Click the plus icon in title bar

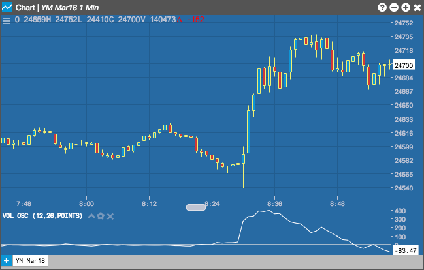point(406,7)
